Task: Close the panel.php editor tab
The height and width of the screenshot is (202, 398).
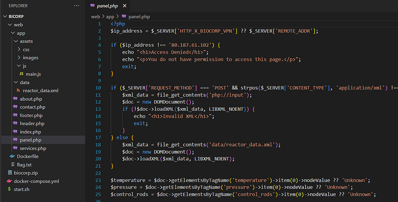Action: click(125, 6)
